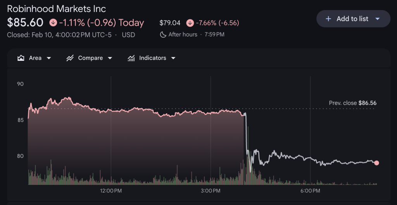
Task: Open the Add to list dropdown caret
Action: 377,19
